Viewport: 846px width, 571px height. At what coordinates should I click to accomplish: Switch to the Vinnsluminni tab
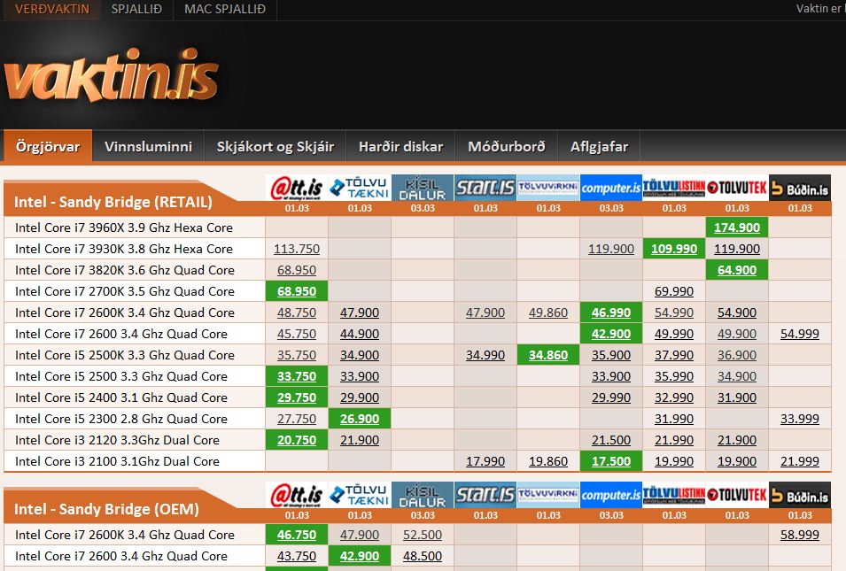tap(148, 147)
